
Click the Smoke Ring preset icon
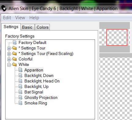(20, 103)
